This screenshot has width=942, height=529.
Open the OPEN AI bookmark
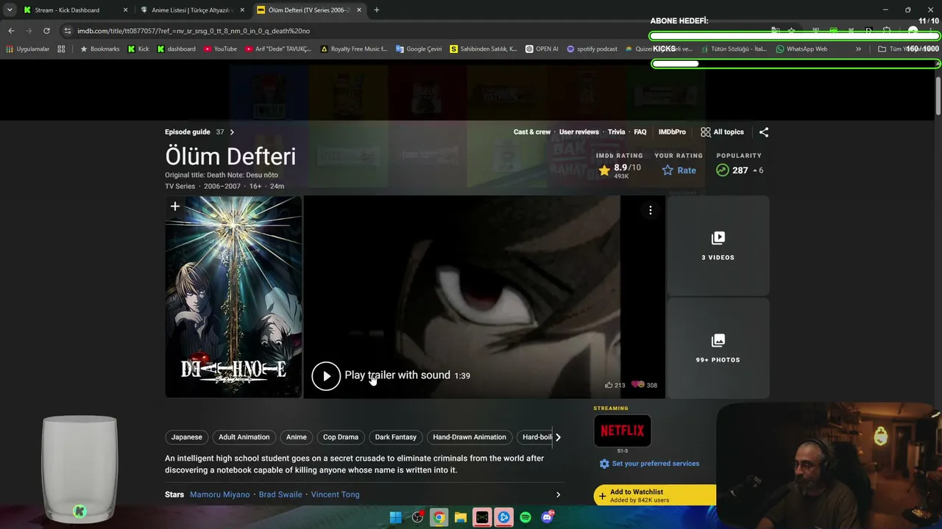[542, 49]
